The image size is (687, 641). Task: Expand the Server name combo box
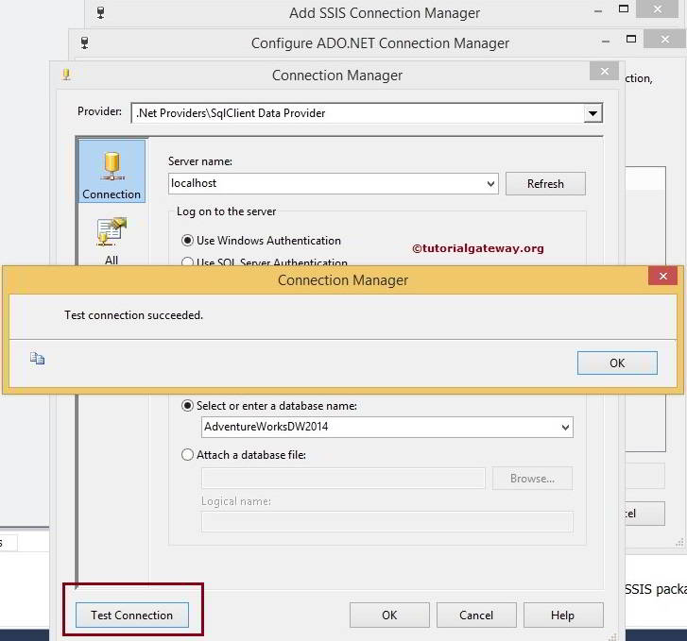point(490,184)
